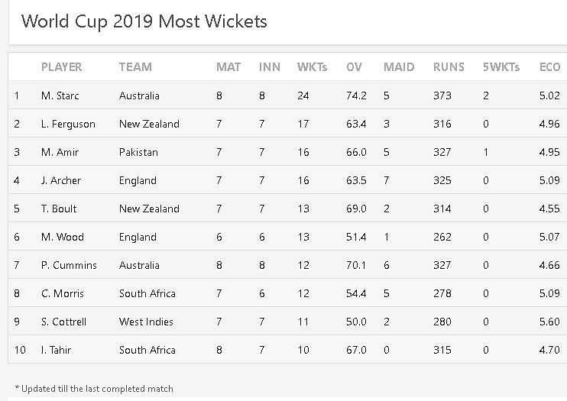The height and width of the screenshot is (401, 567).
Task: Click T. Boult in the table
Action: coord(59,209)
